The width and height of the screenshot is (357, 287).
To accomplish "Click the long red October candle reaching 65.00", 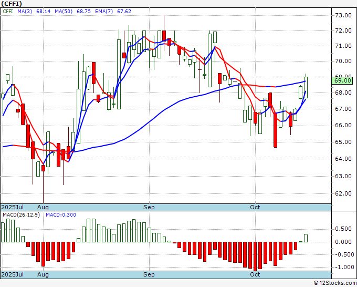I will pos(275,130).
